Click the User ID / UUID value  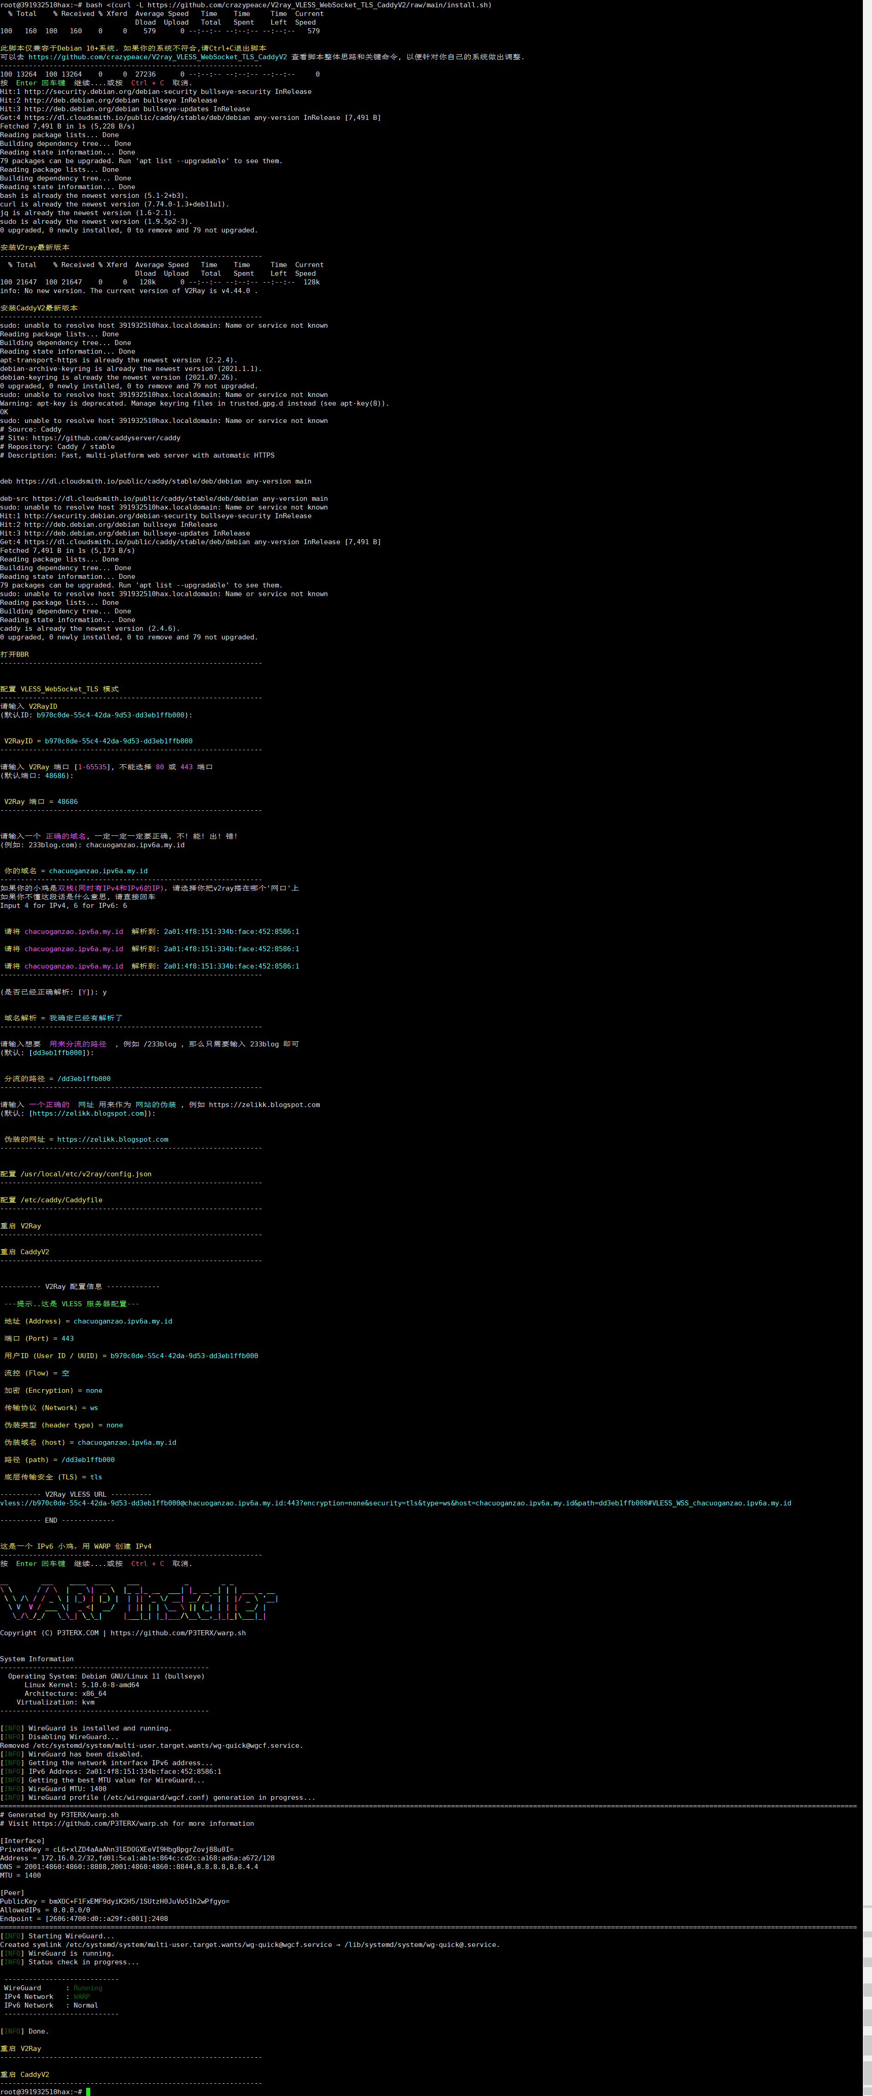click(184, 1355)
